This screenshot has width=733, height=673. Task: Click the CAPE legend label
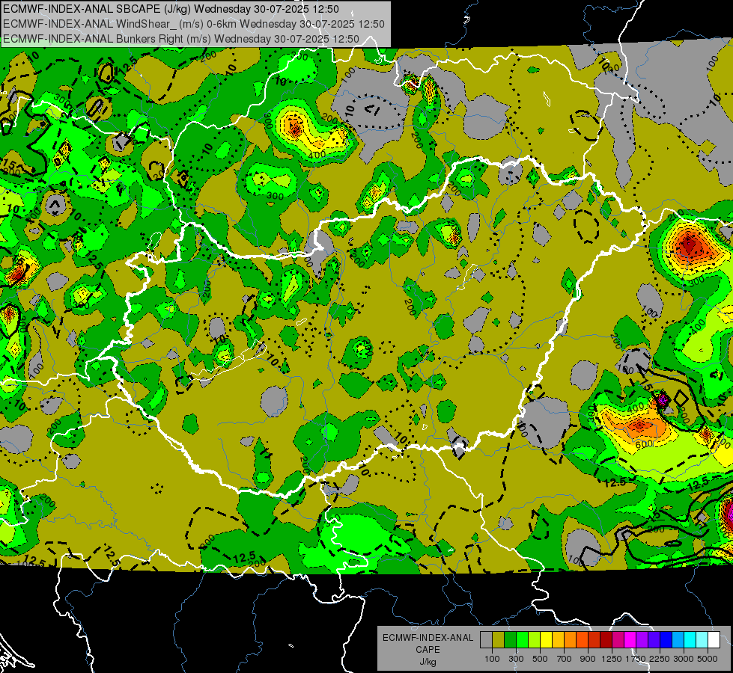click(428, 649)
